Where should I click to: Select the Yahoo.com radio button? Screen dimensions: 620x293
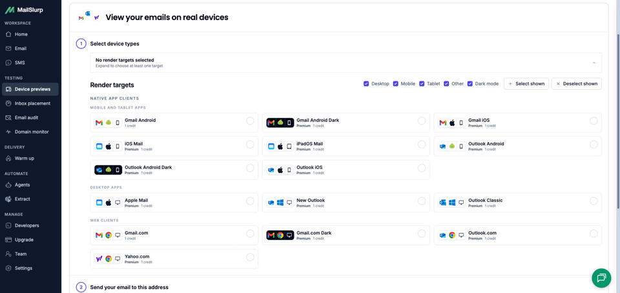pos(250,258)
